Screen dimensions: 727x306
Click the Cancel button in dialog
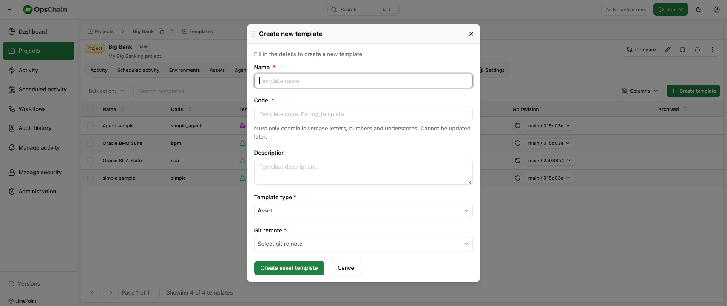[x=346, y=268]
